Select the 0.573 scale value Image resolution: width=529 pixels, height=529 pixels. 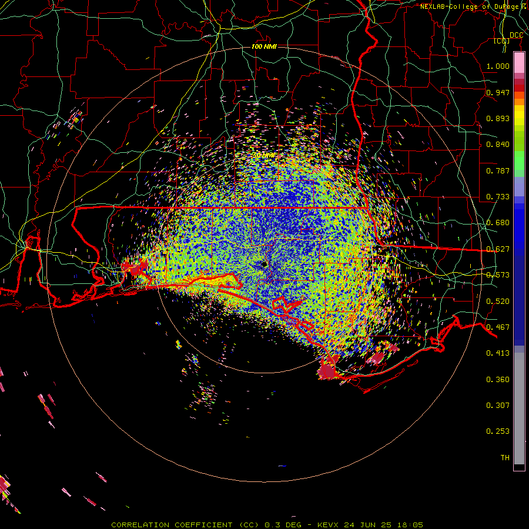[x=498, y=275]
